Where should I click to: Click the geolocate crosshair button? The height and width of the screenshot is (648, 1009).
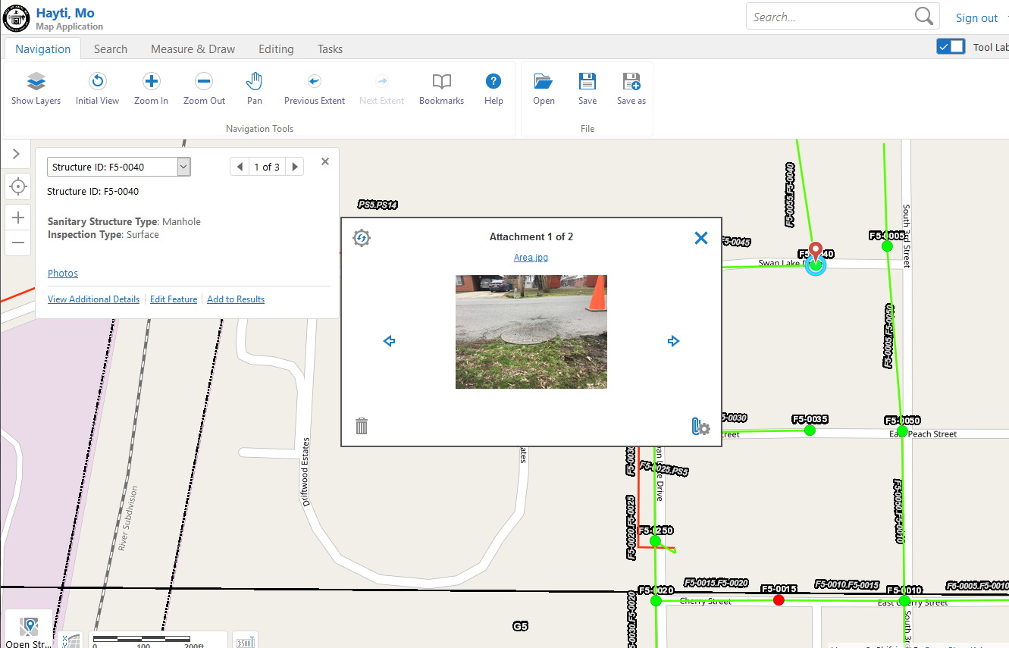[x=18, y=186]
